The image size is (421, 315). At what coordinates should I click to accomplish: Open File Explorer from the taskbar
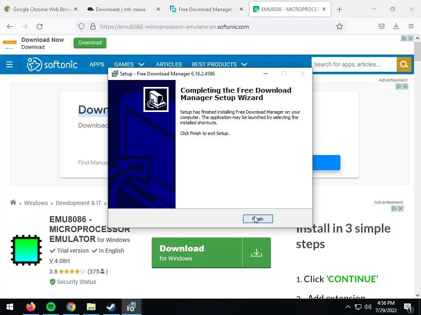91,307
